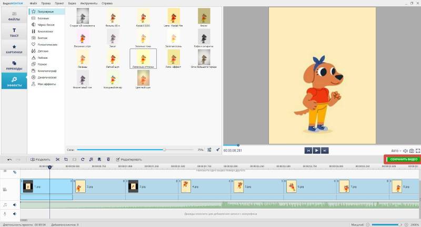421x227 pixels.
Task: Apply the Ломо-эффект thumbnail
Action: [x=174, y=57]
